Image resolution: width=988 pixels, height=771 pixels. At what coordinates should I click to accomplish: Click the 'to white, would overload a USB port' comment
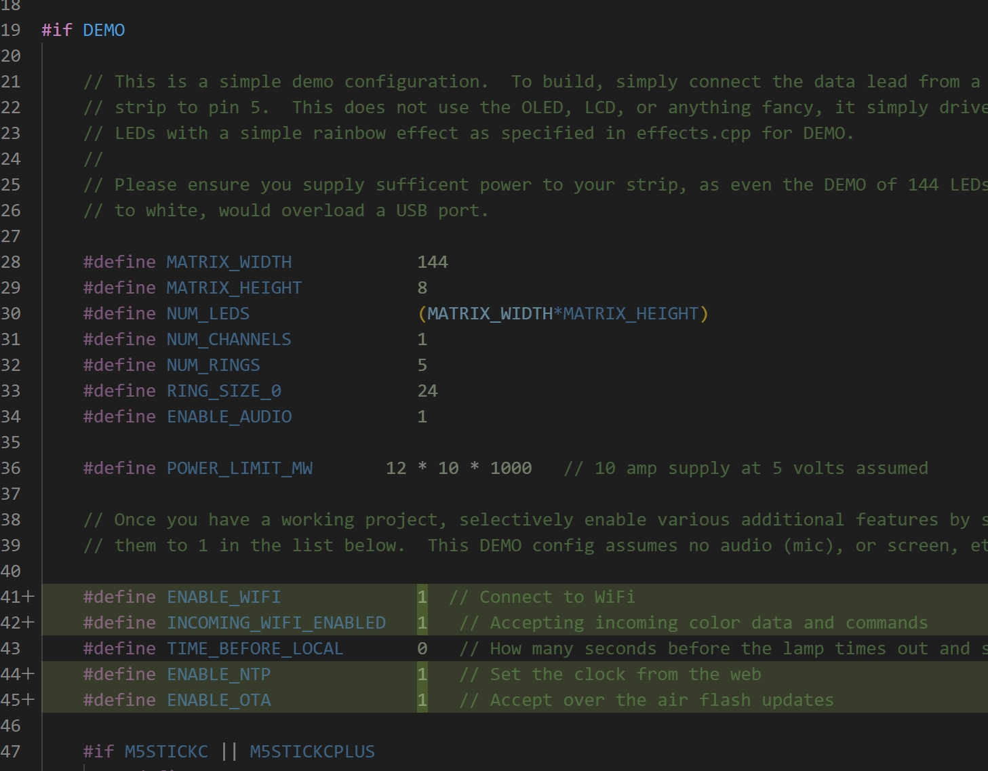(285, 211)
